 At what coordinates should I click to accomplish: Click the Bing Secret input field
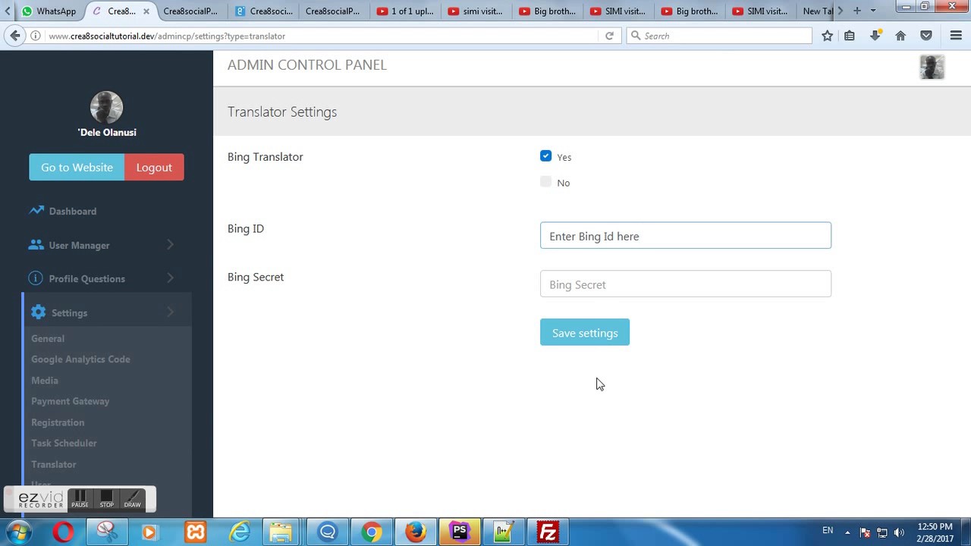point(686,284)
